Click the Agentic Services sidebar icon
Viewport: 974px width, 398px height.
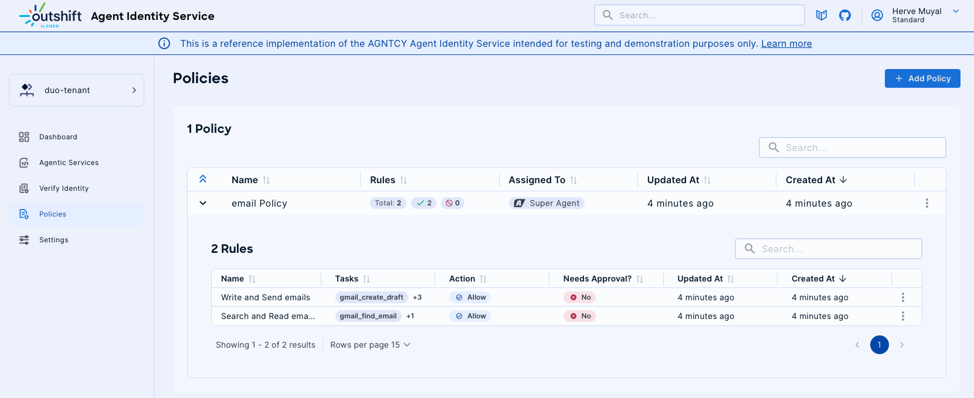[24, 163]
